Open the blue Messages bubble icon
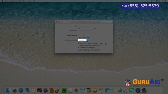The width and height of the screenshot is (168, 94). 107,90
